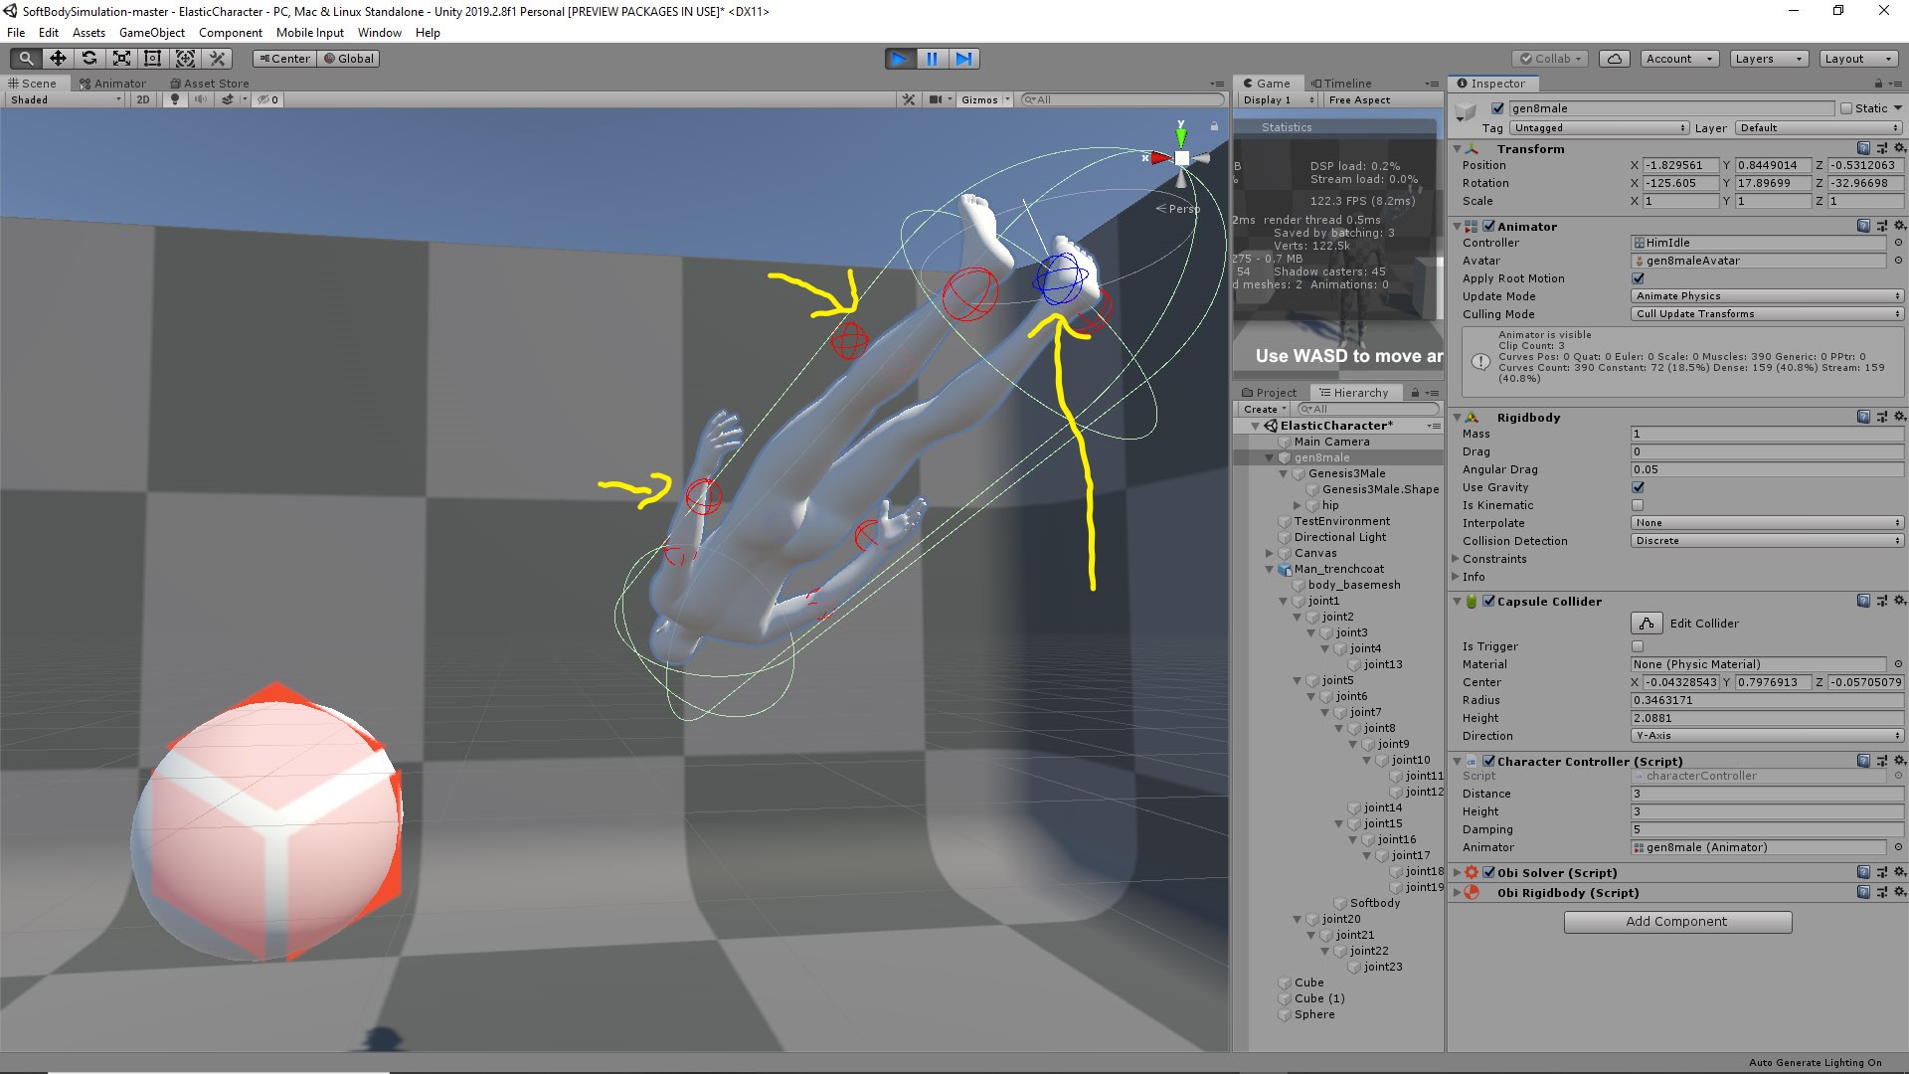Switch to the Scene view tab
The width and height of the screenshot is (1909, 1074).
click(35, 83)
